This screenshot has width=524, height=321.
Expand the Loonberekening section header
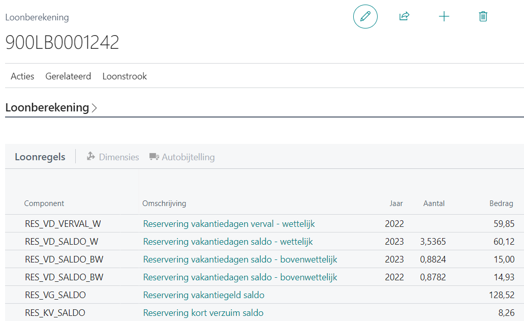point(51,108)
